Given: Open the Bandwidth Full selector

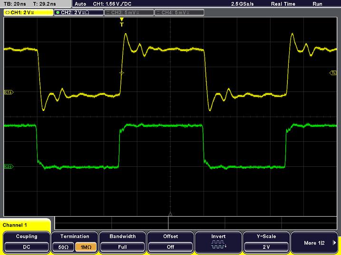Looking at the screenshot, I should pos(122,246).
